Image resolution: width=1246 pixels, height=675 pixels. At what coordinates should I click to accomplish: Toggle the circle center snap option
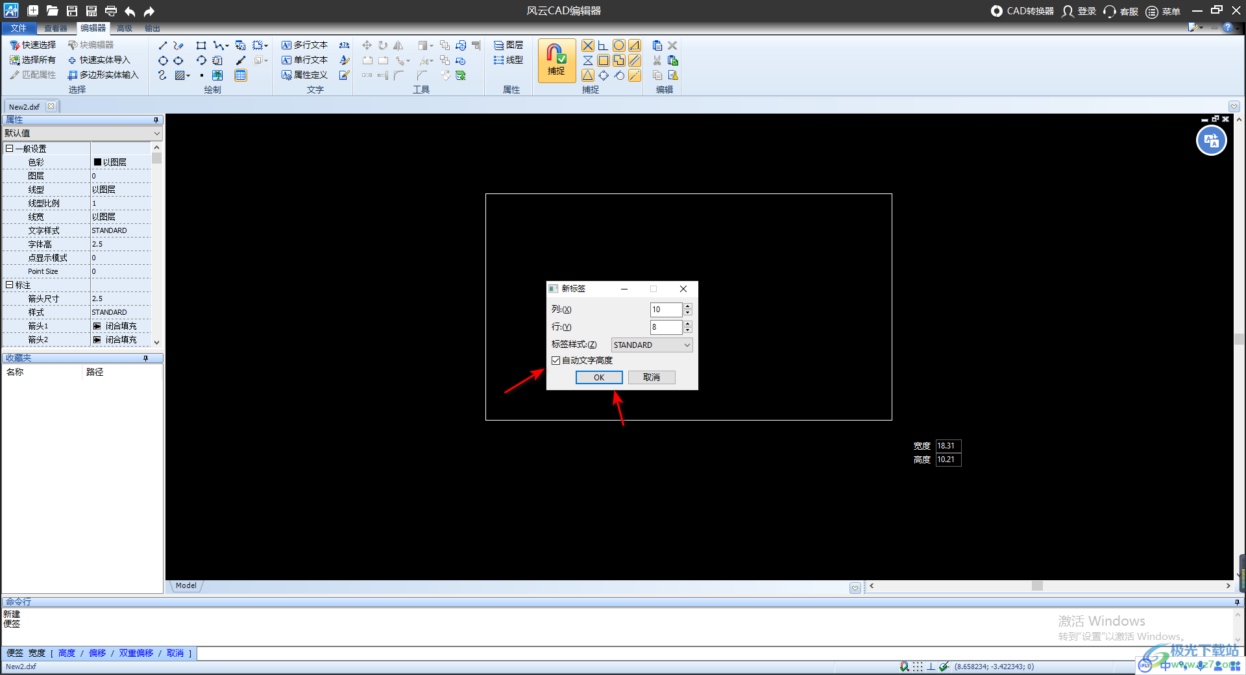point(618,45)
